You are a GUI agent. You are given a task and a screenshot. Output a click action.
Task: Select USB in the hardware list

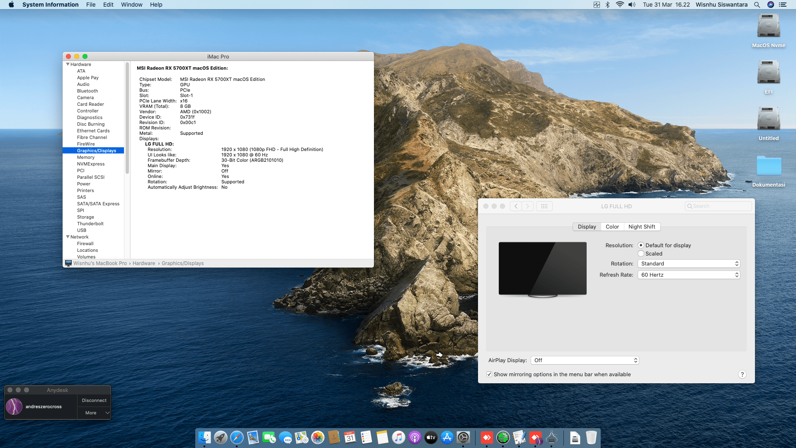[82, 231]
